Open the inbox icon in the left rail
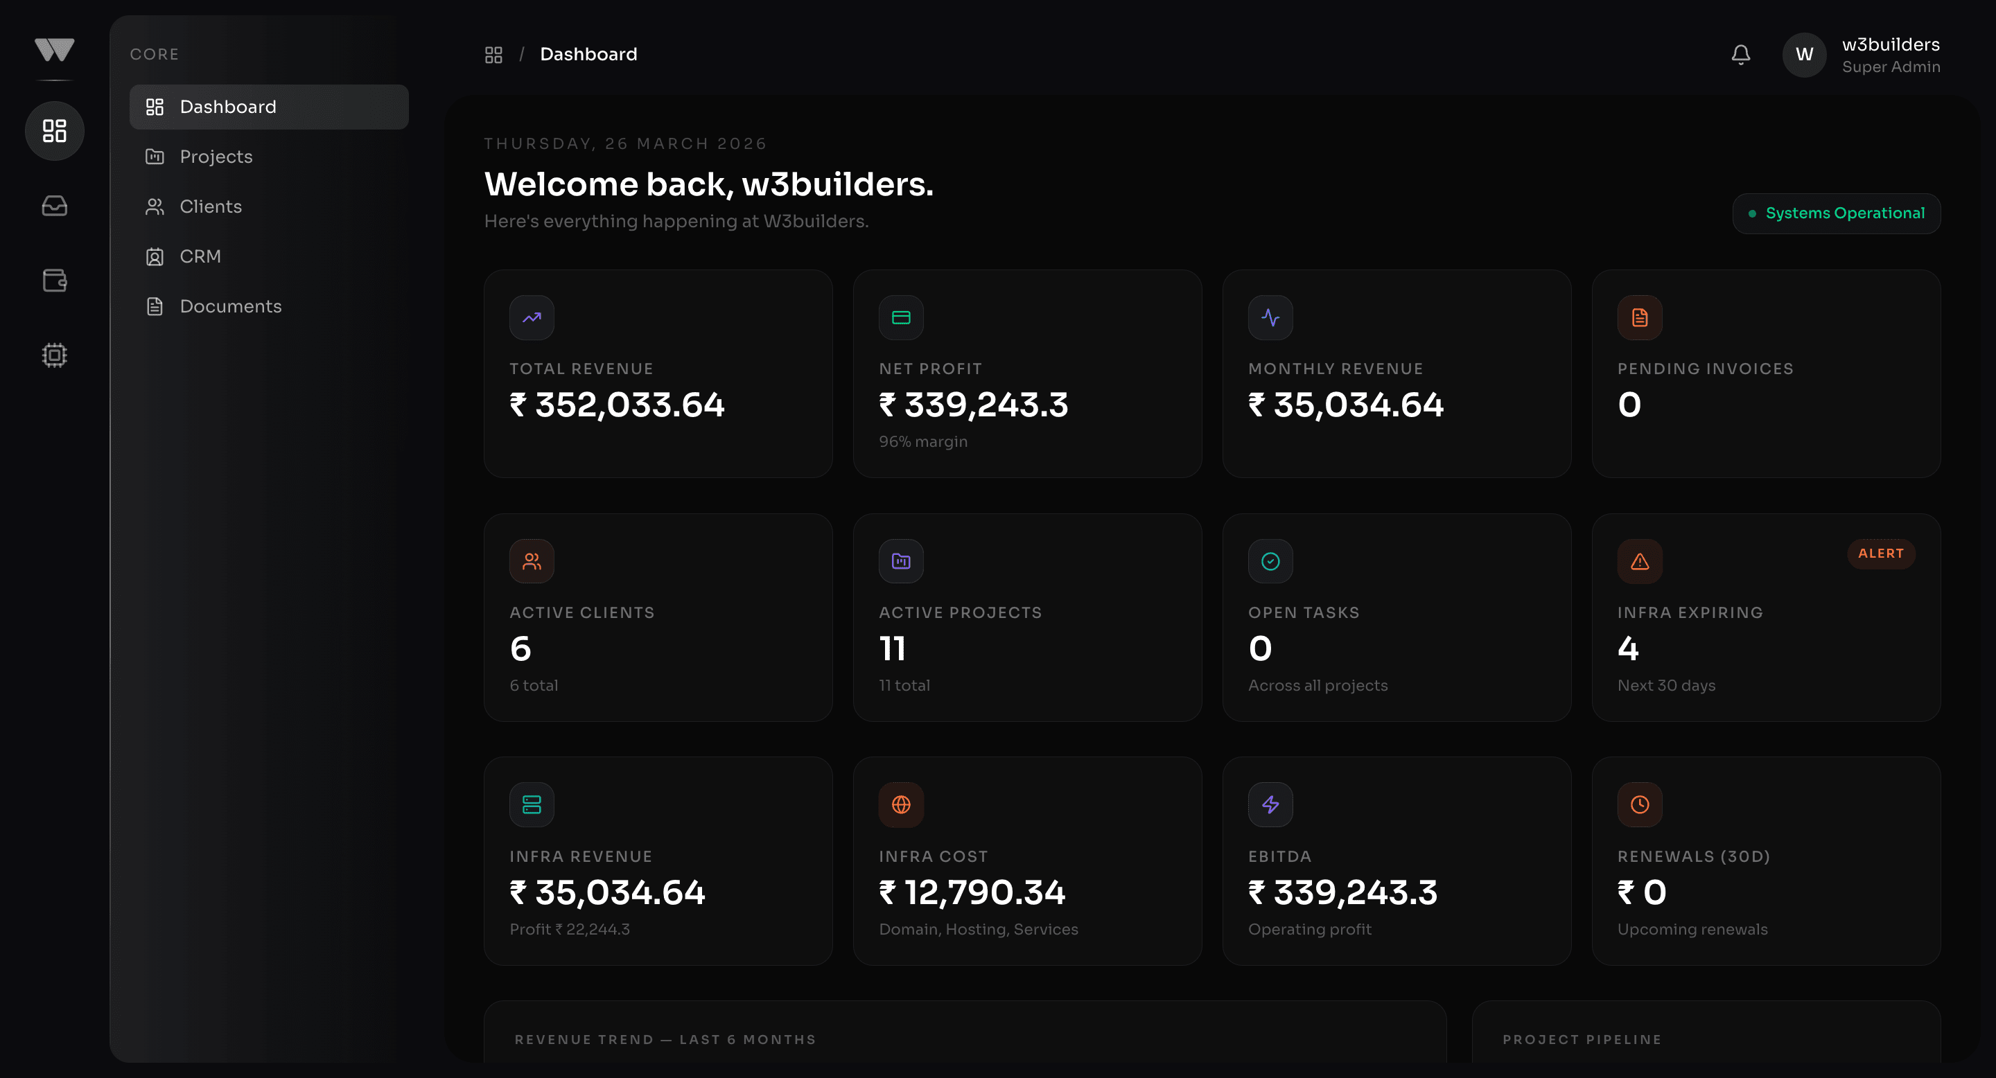The width and height of the screenshot is (1996, 1078). 53,205
